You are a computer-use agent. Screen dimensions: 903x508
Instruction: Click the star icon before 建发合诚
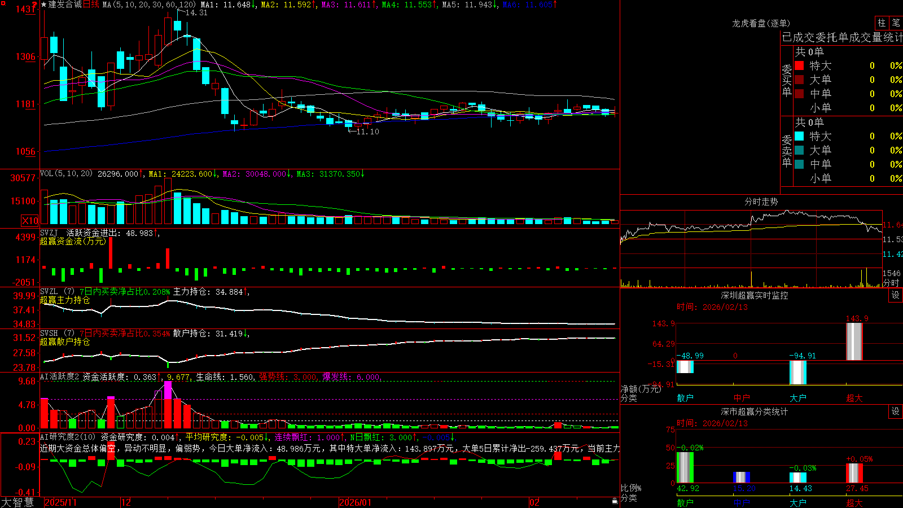tap(43, 5)
